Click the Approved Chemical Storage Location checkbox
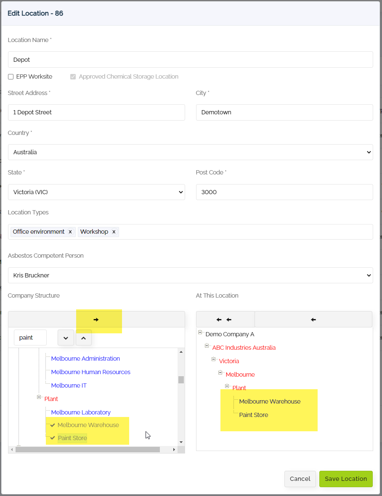The height and width of the screenshot is (496, 382). (73, 77)
